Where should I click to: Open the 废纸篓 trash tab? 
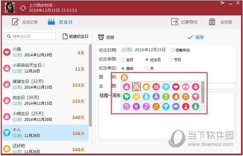[x=220, y=22]
